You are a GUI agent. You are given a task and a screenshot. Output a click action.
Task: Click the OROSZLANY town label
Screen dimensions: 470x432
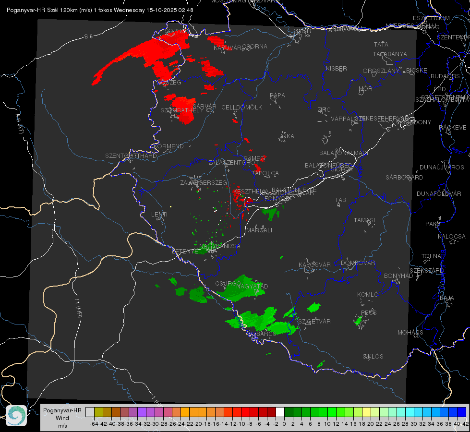pyautogui.click(x=381, y=71)
